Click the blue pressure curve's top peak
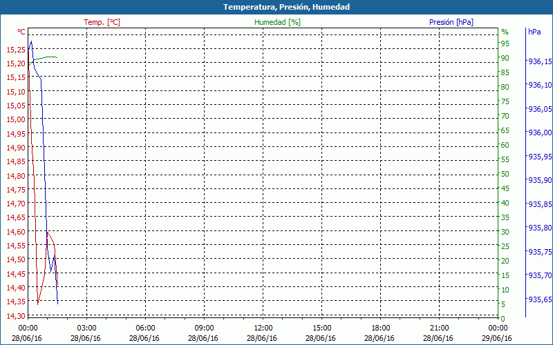553x345 pixels. 31,41
